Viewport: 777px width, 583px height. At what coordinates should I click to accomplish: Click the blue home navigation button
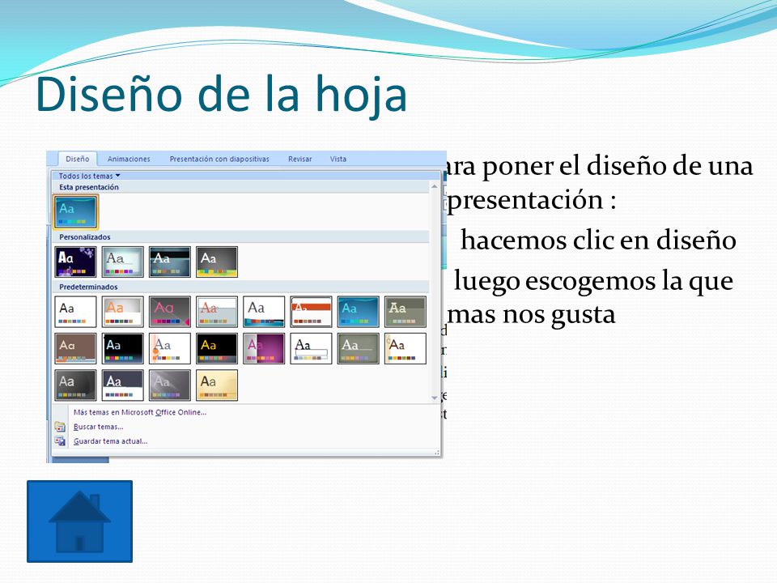(x=80, y=521)
